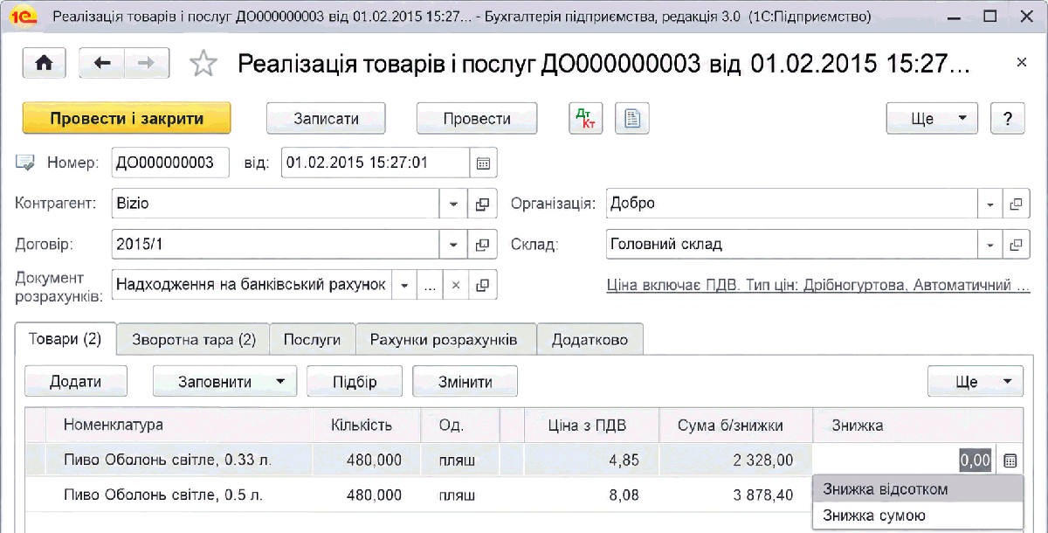Expand the Склад dropdown list
1048x533 pixels.
(x=990, y=245)
